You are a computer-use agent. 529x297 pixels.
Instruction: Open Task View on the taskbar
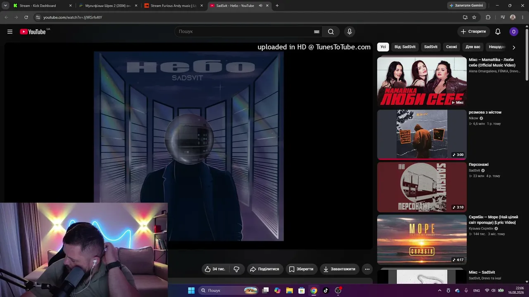pyautogui.click(x=266, y=290)
